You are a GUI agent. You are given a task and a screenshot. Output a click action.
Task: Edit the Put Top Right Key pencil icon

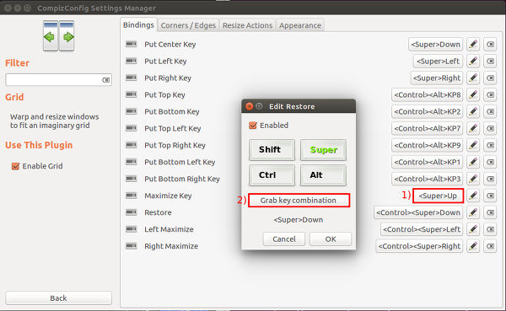pos(473,145)
